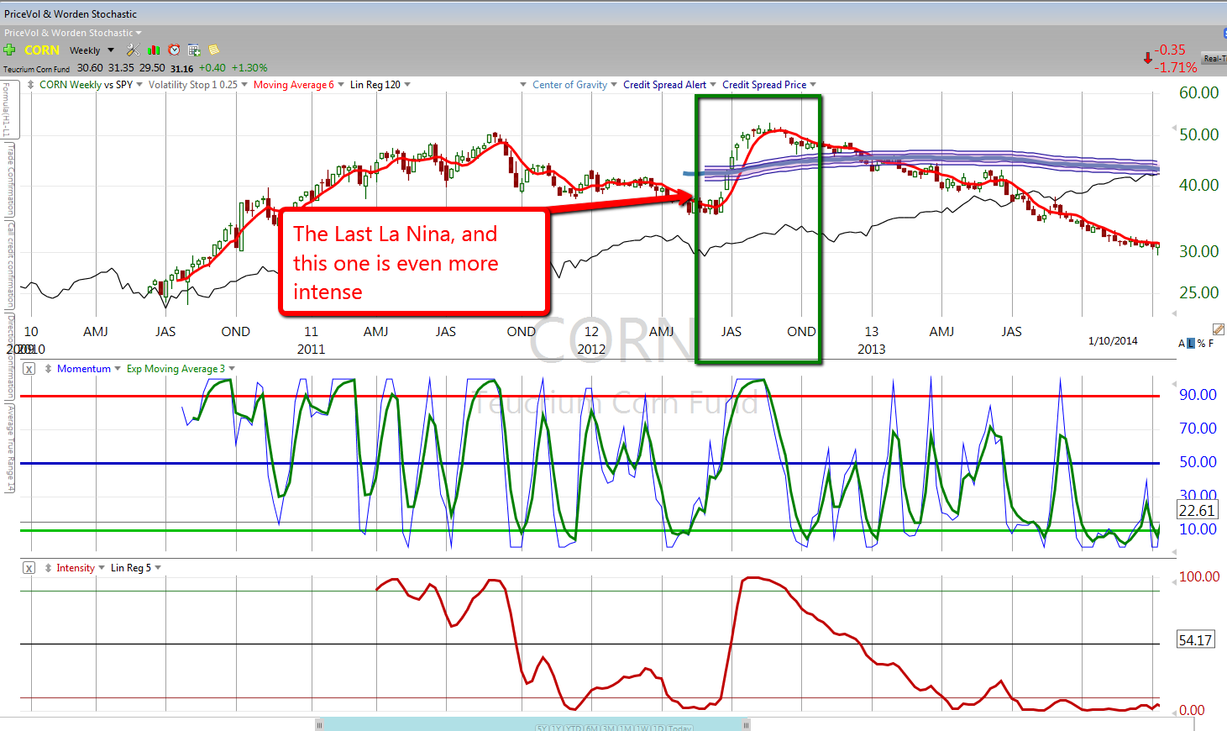Select logarithmic scale L
The image size is (1227, 731).
(1191, 344)
